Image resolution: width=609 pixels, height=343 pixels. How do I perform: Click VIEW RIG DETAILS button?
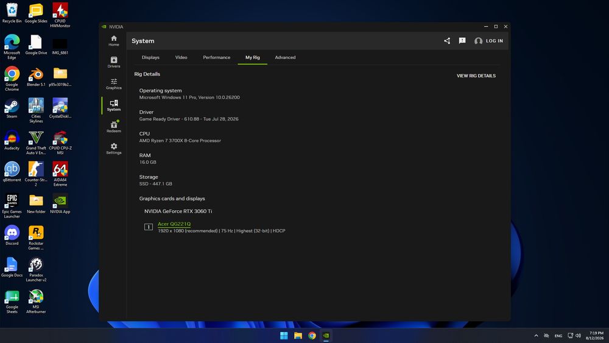point(476,76)
